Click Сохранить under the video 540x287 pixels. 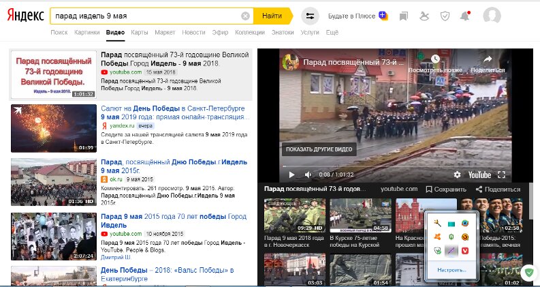pyautogui.click(x=446, y=189)
